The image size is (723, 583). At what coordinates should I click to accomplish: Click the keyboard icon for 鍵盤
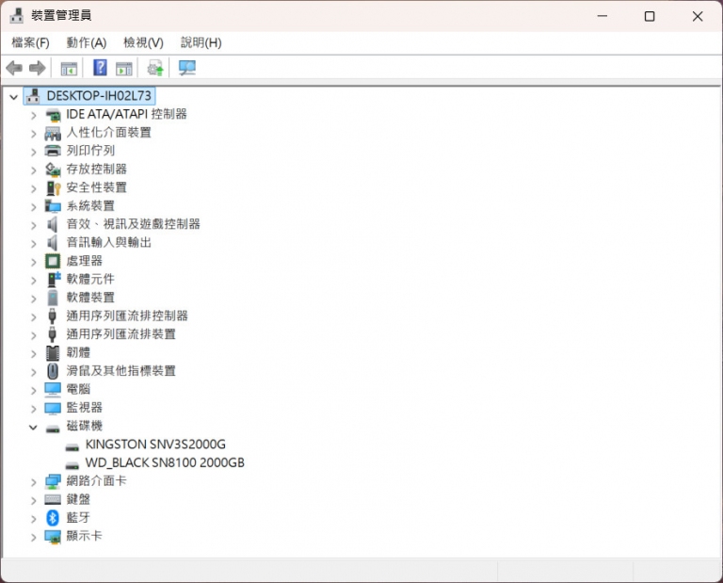[x=53, y=499]
